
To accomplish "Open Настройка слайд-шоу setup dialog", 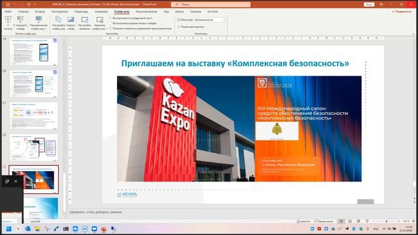I will click(x=58, y=23).
